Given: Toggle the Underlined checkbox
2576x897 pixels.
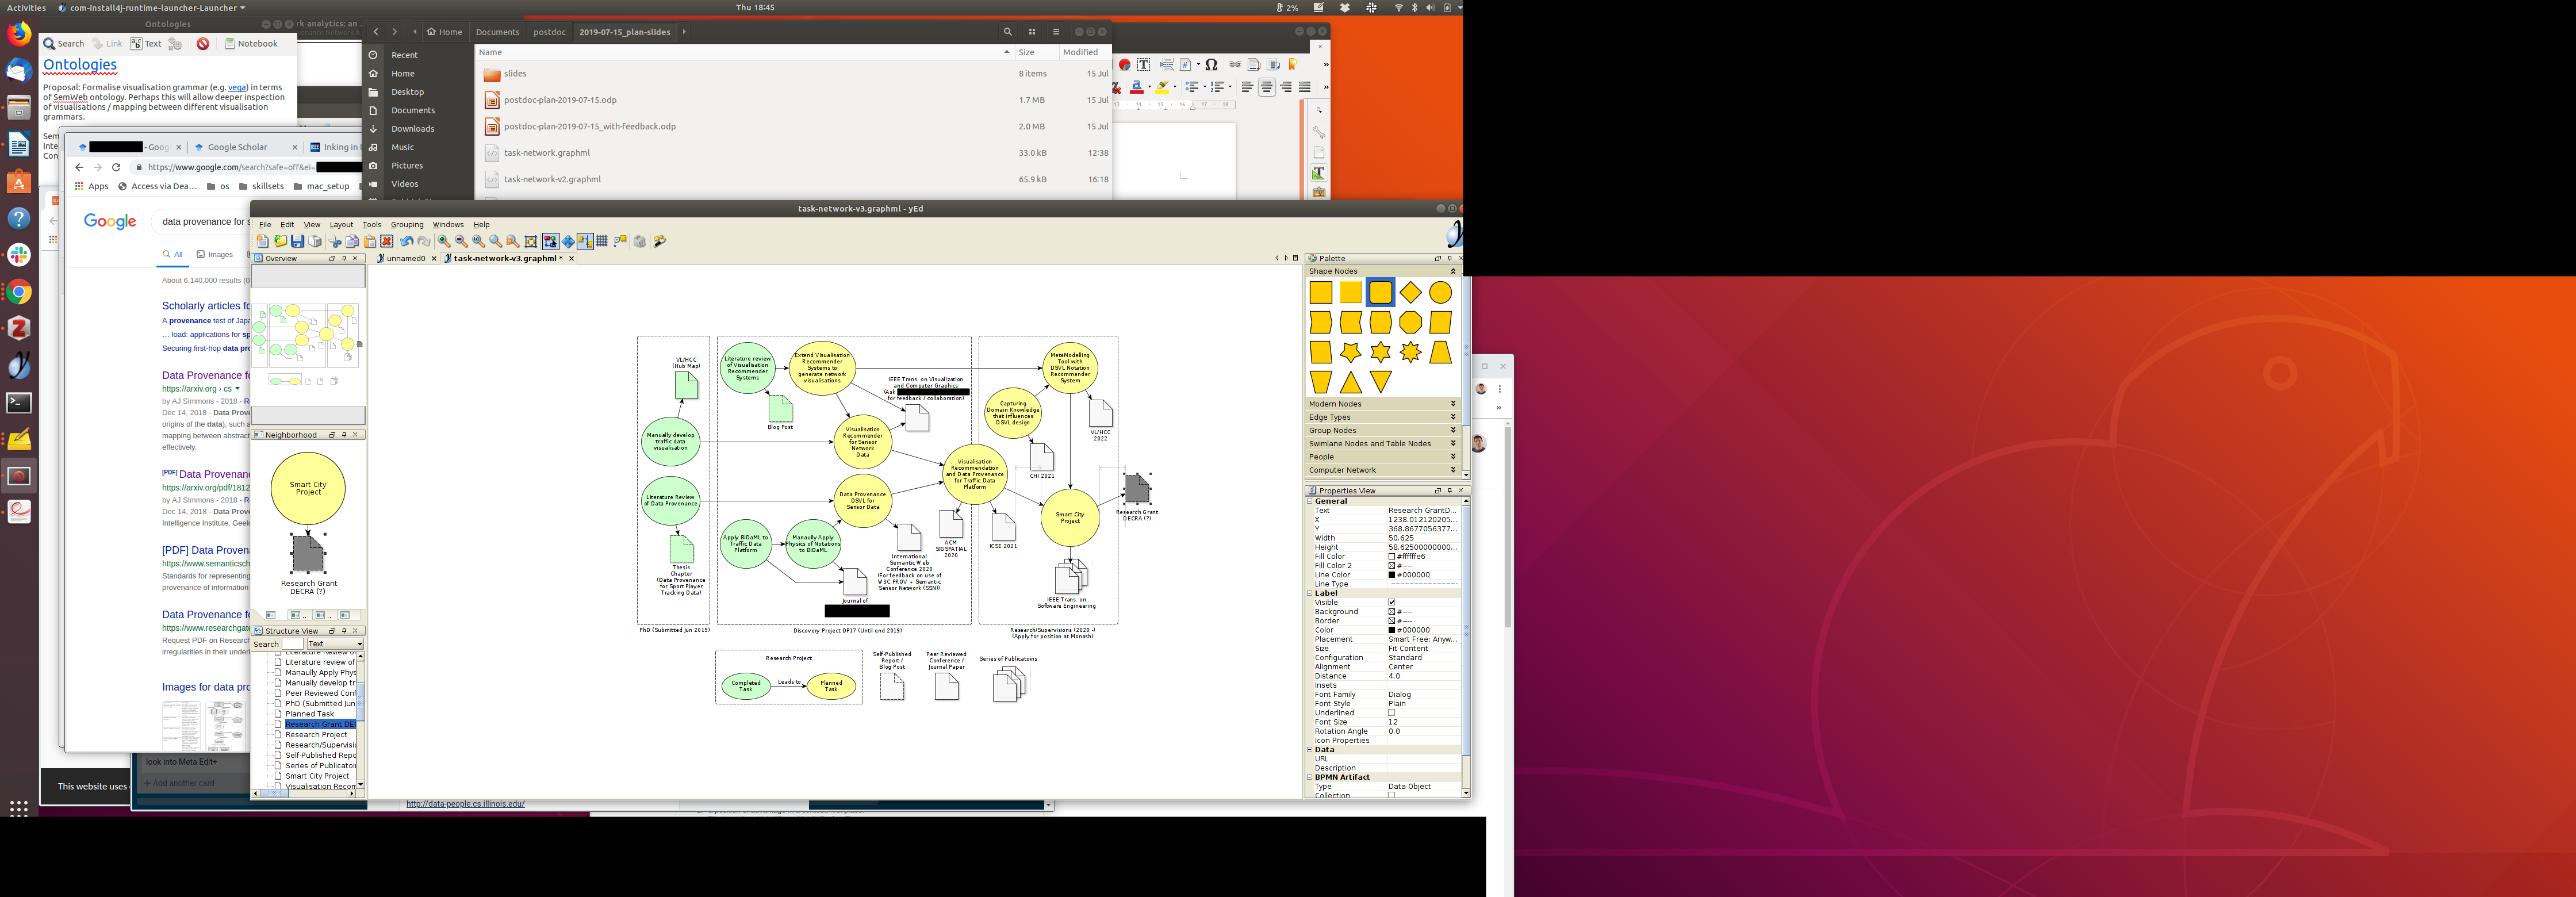Looking at the screenshot, I should (x=1391, y=713).
